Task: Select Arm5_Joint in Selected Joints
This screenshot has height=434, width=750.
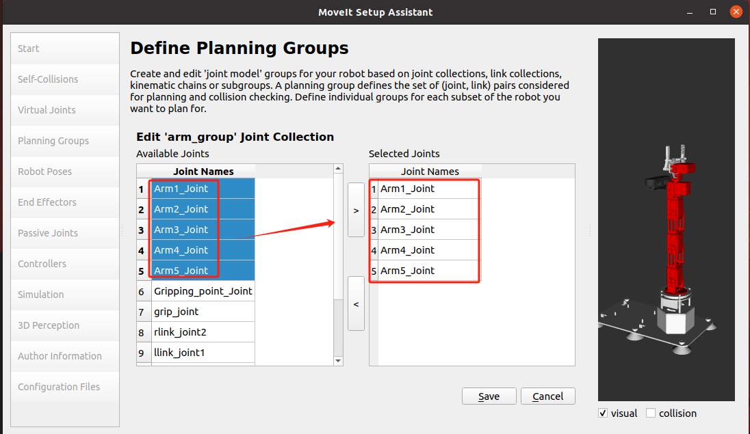Action: [x=430, y=271]
